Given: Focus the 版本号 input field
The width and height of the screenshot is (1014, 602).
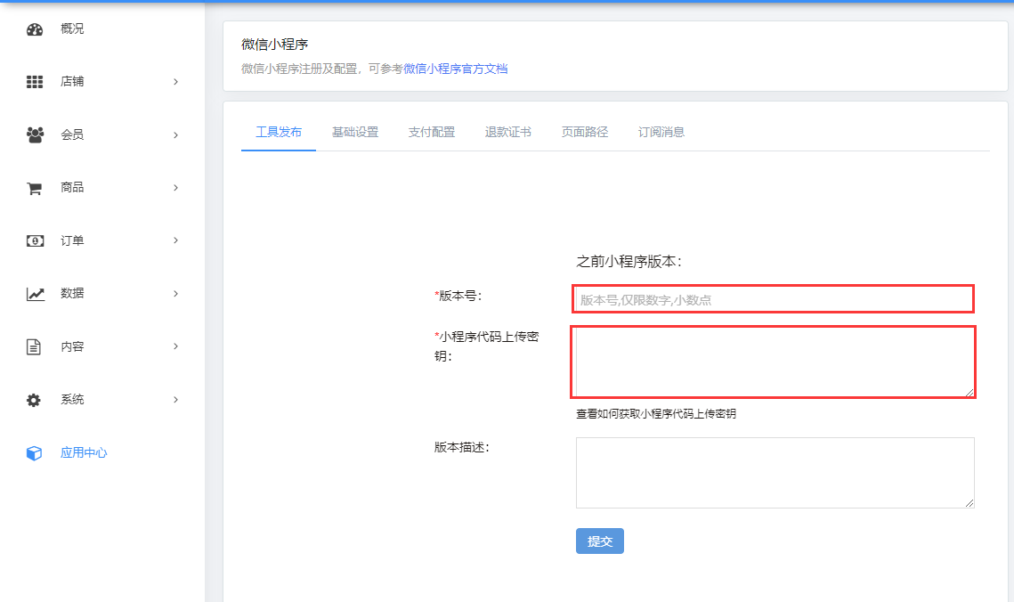Looking at the screenshot, I should [773, 300].
